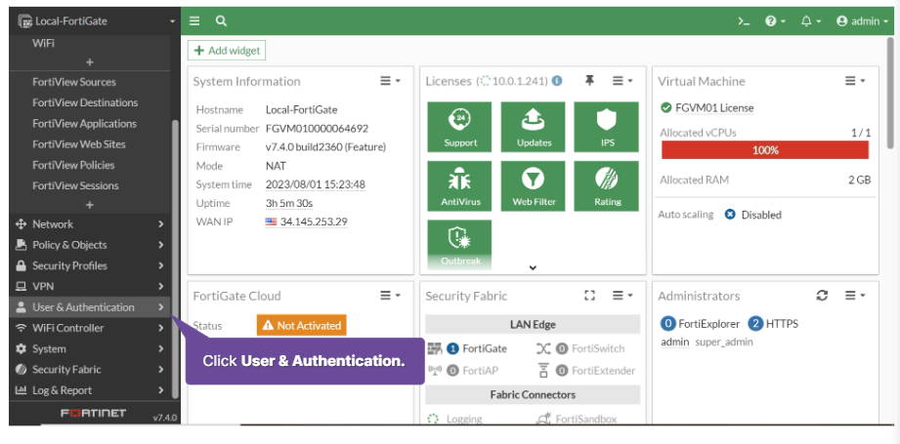Click the Uptime 3h 5m 30s value

tap(288, 203)
